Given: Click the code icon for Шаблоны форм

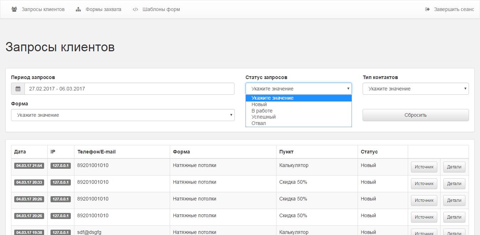Looking at the screenshot, I should coord(135,9).
